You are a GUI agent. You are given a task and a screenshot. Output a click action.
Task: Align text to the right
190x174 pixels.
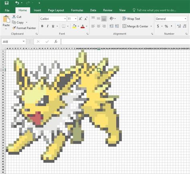point(104,26)
